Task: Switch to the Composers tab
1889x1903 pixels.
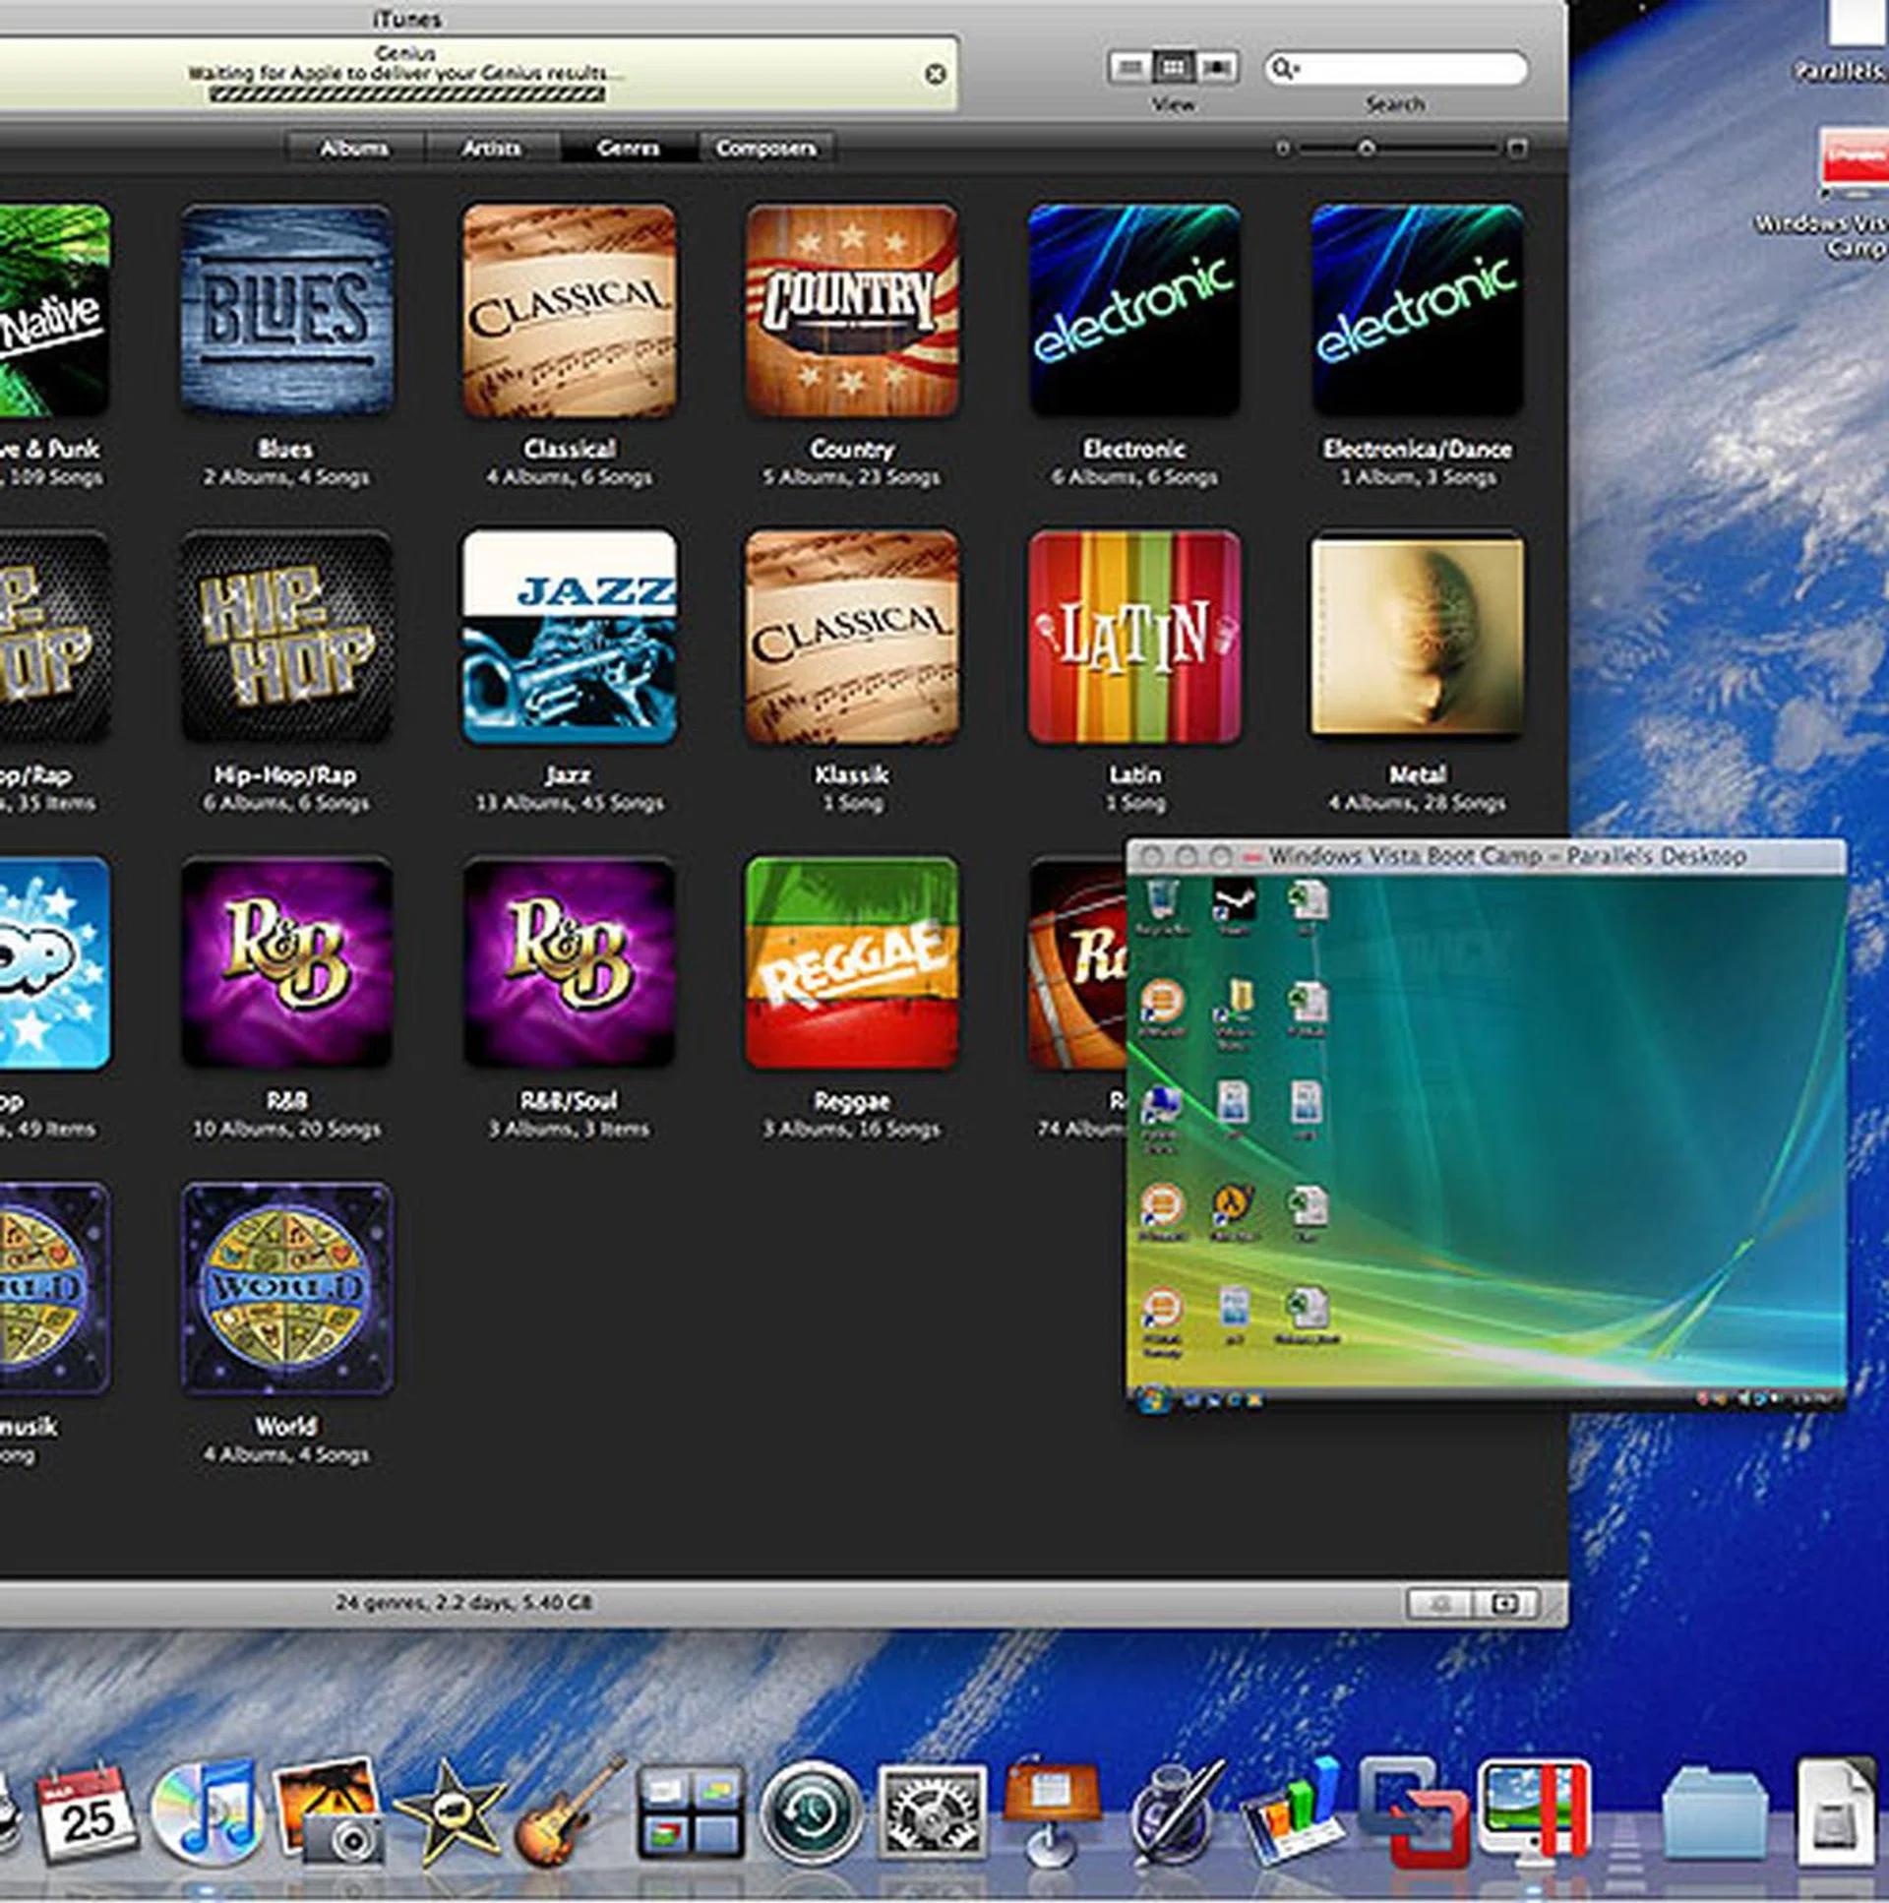Action: point(765,149)
